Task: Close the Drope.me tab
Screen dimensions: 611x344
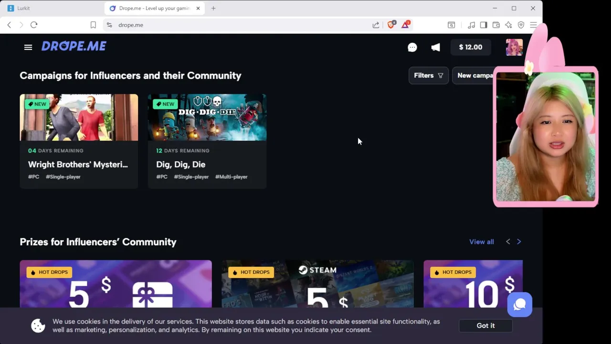Action: point(198,8)
